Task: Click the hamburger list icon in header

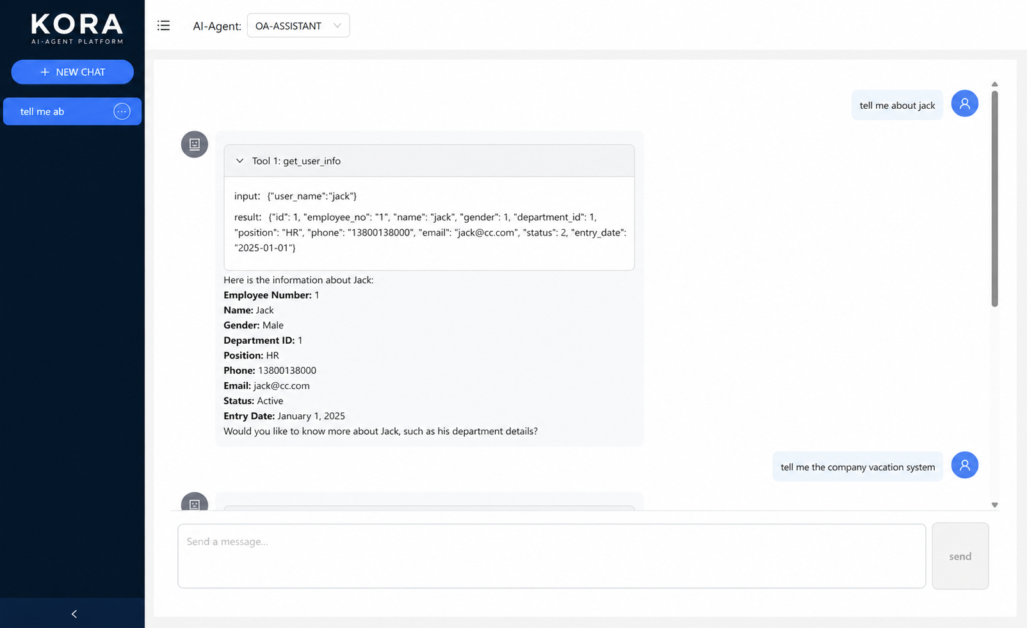Action: point(164,26)
